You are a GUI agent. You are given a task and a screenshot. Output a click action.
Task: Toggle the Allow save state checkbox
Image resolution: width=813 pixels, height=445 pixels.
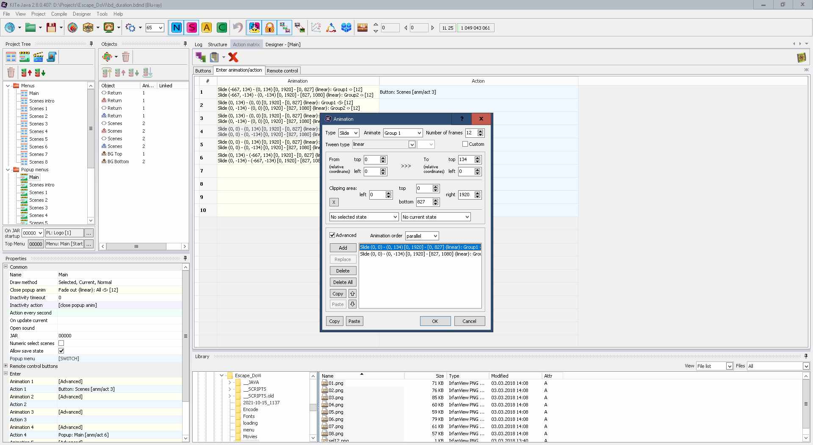click(61, 351)
